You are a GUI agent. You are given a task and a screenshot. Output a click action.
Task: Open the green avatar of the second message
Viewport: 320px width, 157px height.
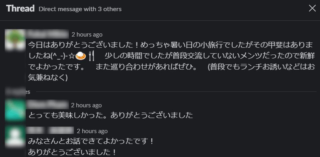coord(15,110)
